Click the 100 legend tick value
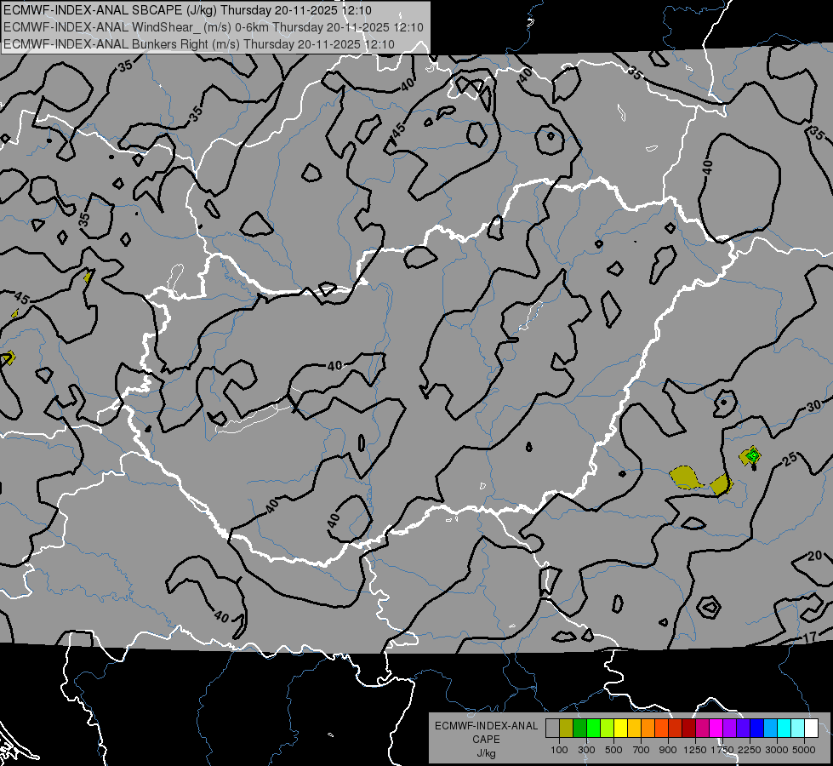This screenshot has width=833, height=766. [x=559, y=750]
